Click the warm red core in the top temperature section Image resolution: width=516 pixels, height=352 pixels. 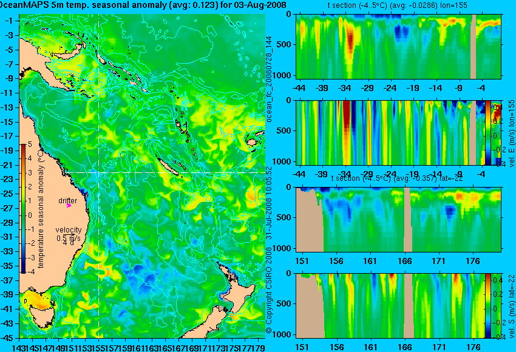tap(350, 41)
